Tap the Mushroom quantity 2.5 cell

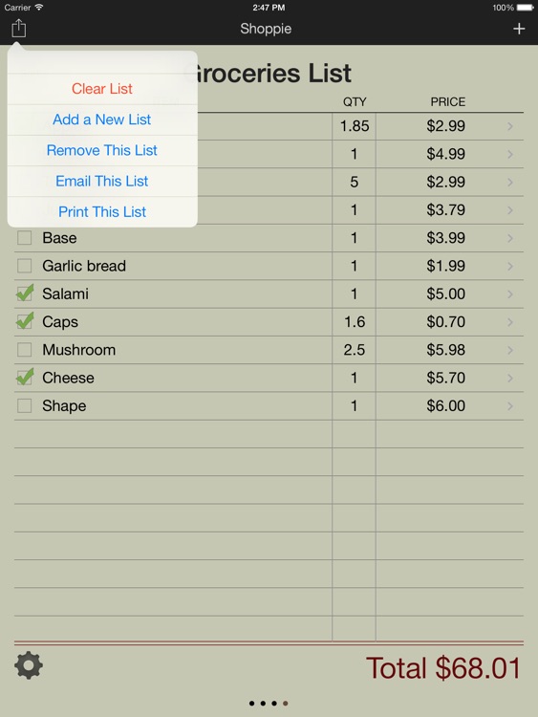pos(355,350)
